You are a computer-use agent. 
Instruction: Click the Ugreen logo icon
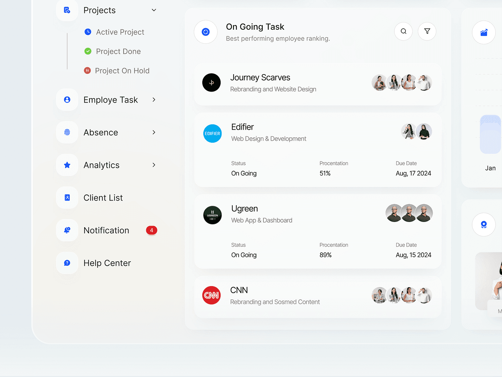pyautogui.click(x=213, y=215)
